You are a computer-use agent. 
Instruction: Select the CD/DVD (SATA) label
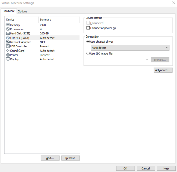coord(20,38)
